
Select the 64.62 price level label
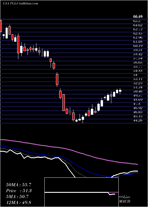click(138, 25)
